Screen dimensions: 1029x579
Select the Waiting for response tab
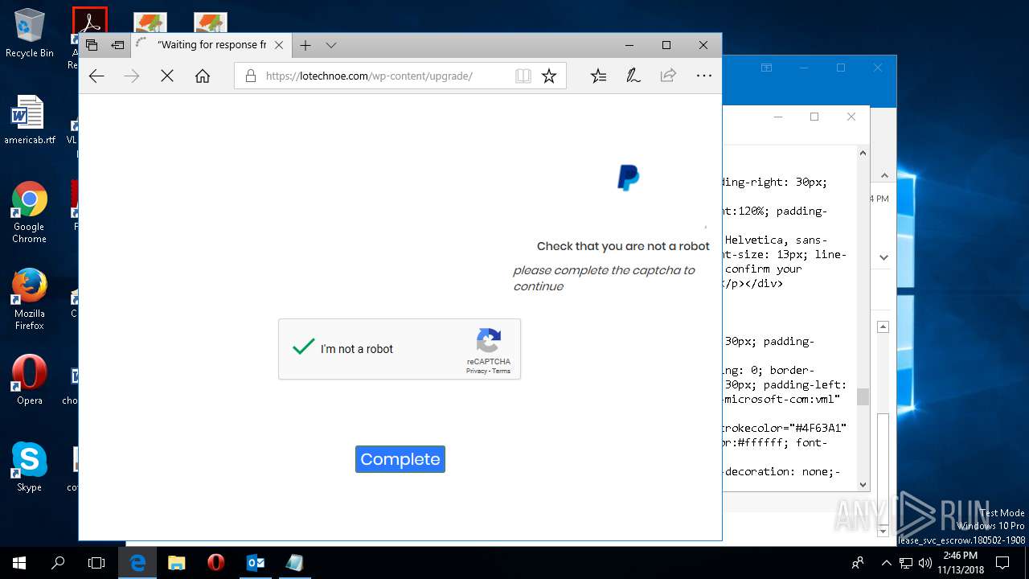tap(211, 45)
